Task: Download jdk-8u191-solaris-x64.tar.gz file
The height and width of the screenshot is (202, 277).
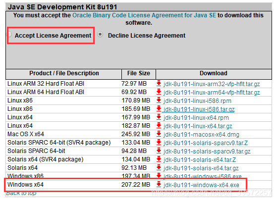Action: pos(201,168)
